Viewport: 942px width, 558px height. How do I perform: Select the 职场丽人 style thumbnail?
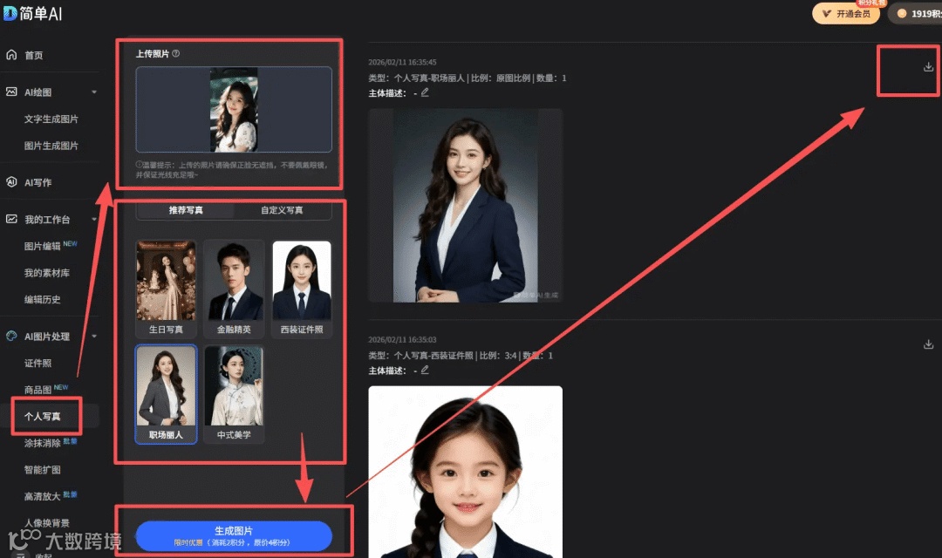166,394
